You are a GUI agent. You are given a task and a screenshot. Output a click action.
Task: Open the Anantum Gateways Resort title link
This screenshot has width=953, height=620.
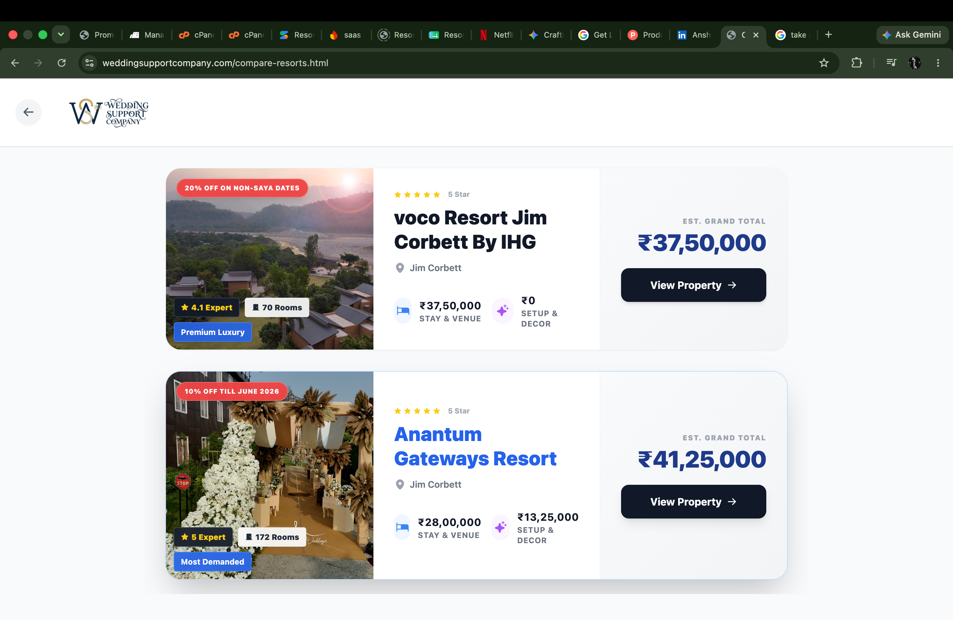click(475, 446)
